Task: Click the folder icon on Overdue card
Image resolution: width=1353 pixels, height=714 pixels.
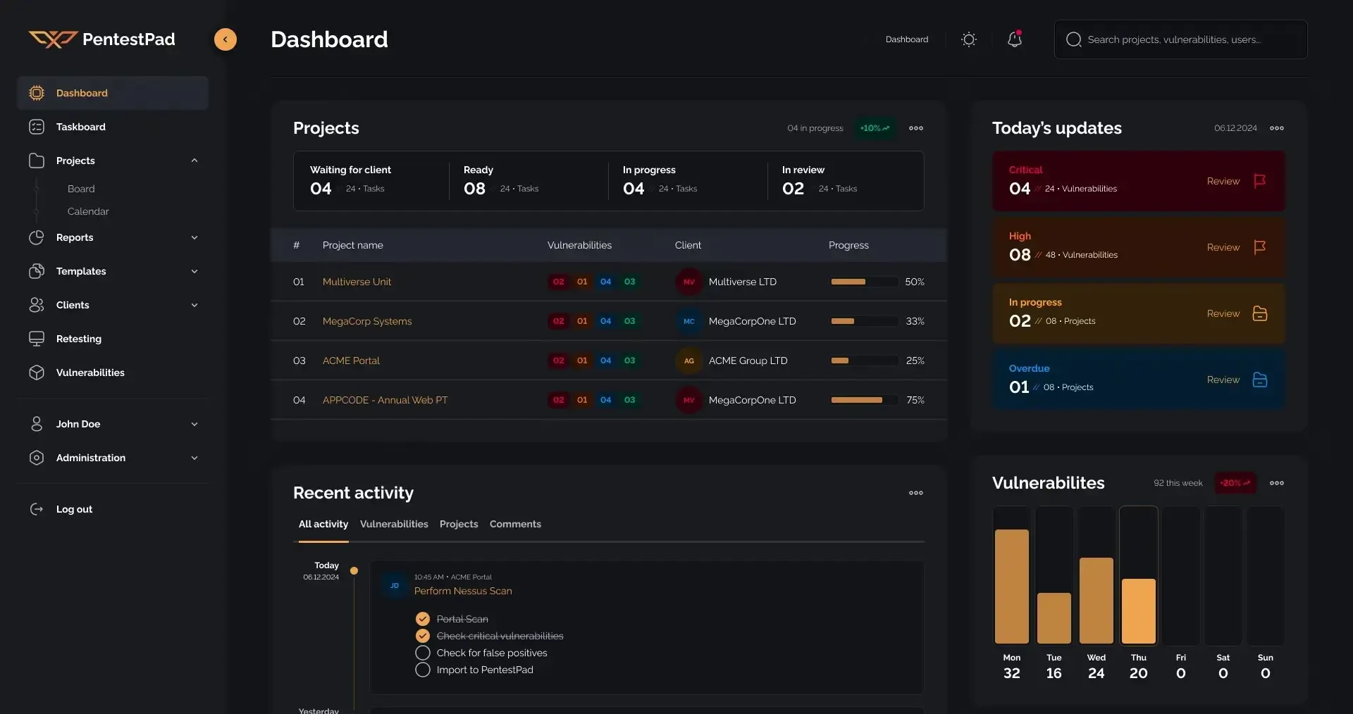Action: (1260, 380)
